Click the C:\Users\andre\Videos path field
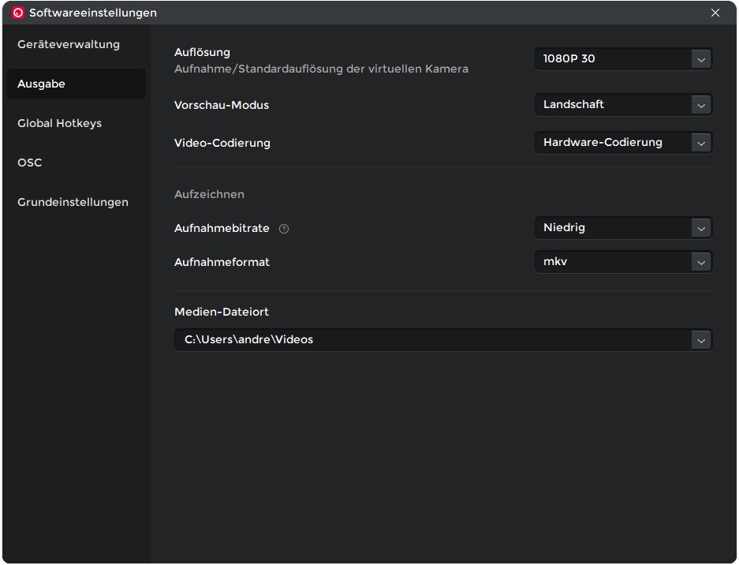 pos(430,340)
